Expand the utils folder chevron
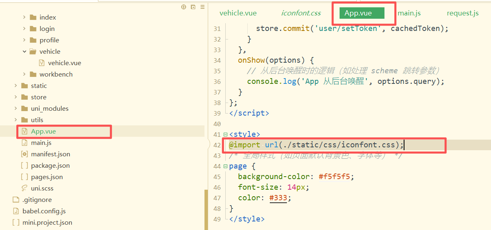This screenshot has height=230, width=491. coord(16,120)
